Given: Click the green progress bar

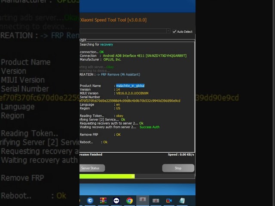Looking at the screenshot, I should coord(107,176).
